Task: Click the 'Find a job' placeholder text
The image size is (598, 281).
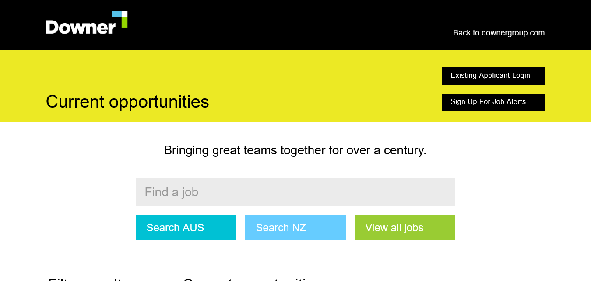Action: tap(171, 192)
